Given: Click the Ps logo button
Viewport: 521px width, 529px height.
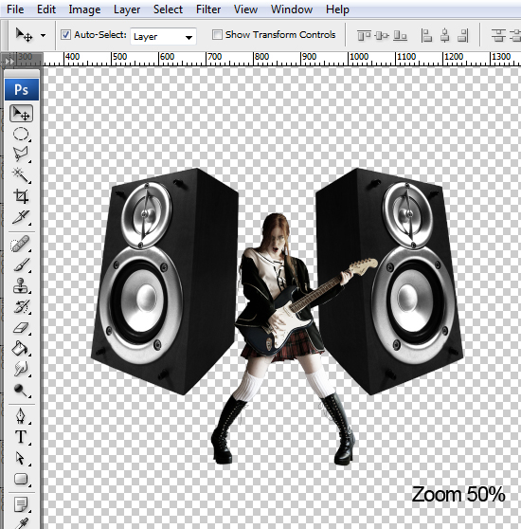Looking at the screenshot, I should tap(22, 89).
